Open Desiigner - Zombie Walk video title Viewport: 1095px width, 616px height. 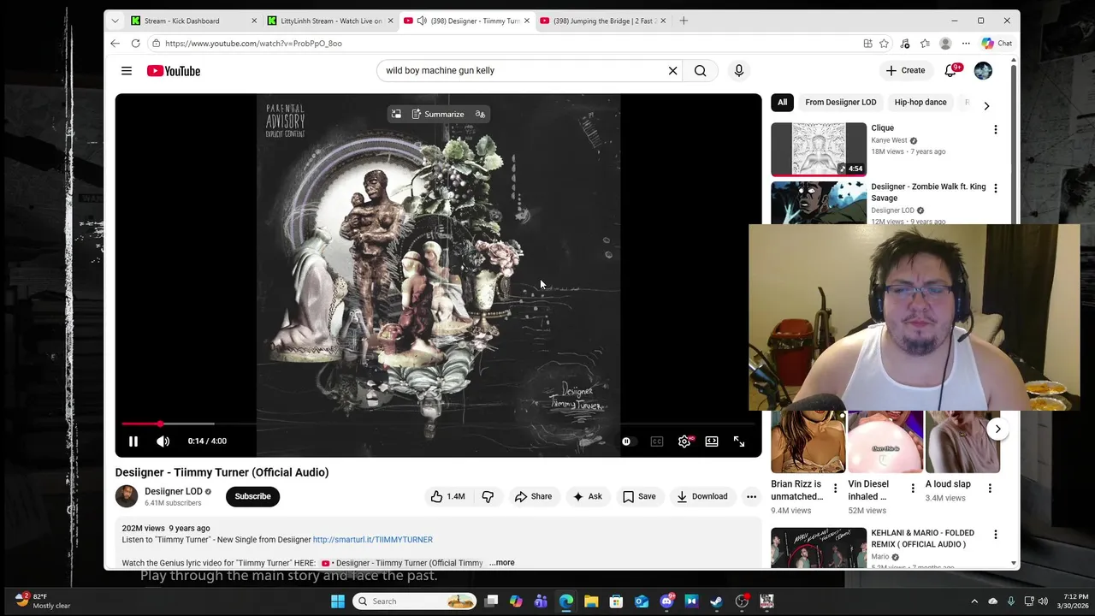pos(928,192)
